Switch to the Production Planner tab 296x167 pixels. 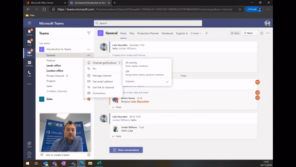click(148, 33)
